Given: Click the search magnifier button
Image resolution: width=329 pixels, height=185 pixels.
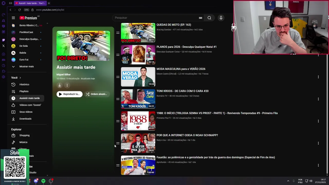Looking at the screenshot, I should (209, 18).
